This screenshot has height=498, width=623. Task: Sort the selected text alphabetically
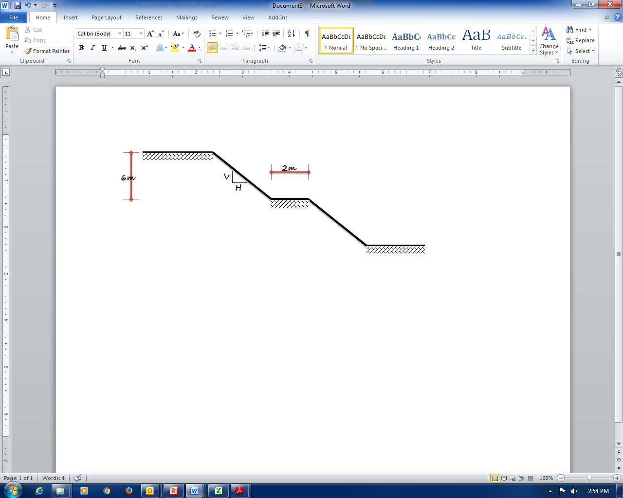pos(291,34)
